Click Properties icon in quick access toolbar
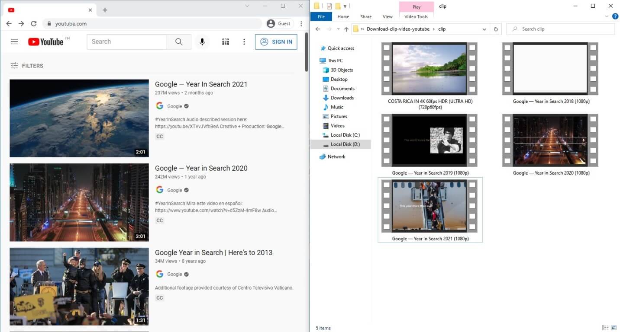Image resolution: width=620 pixels, height=332 pixels. (x=329, y=6)
